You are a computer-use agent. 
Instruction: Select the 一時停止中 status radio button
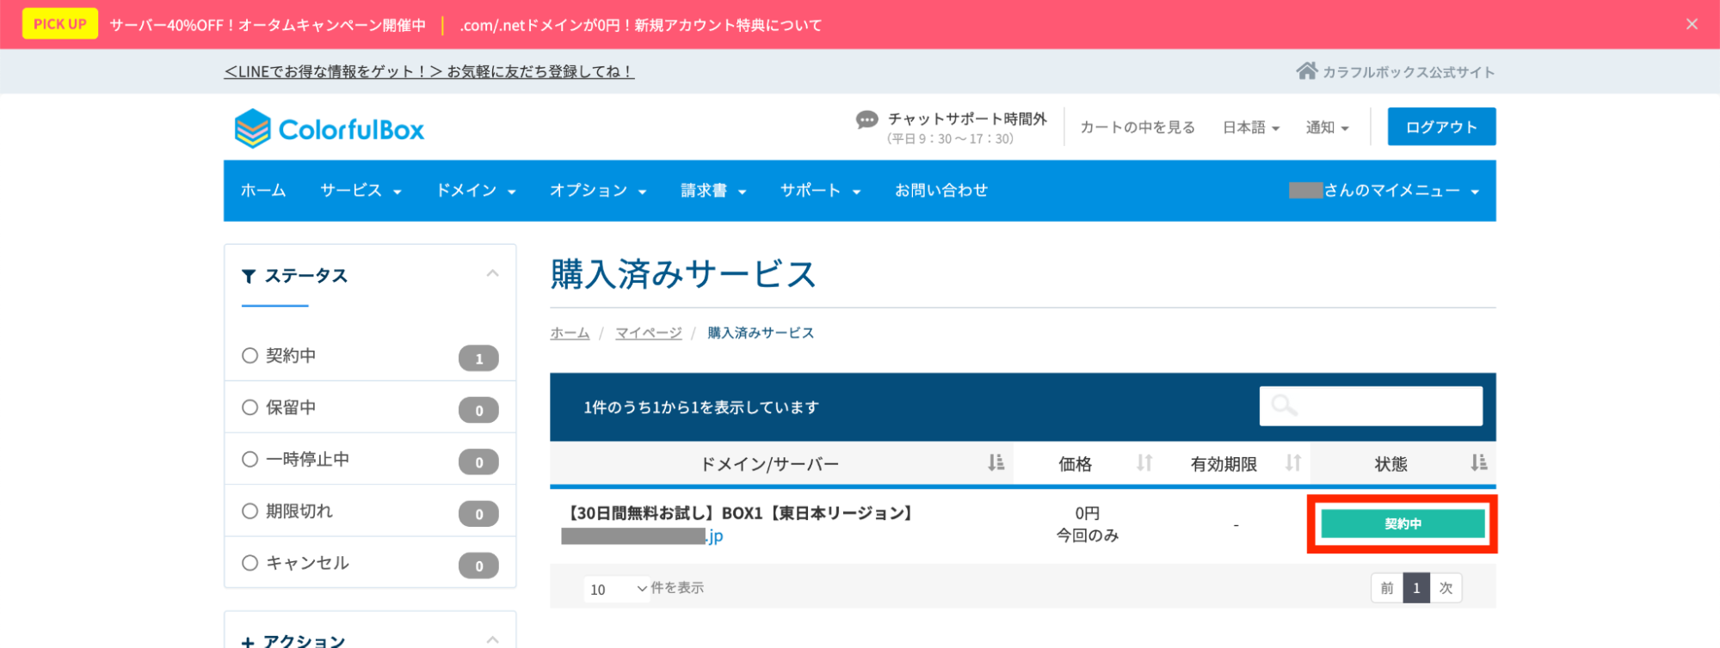[250, 459]
